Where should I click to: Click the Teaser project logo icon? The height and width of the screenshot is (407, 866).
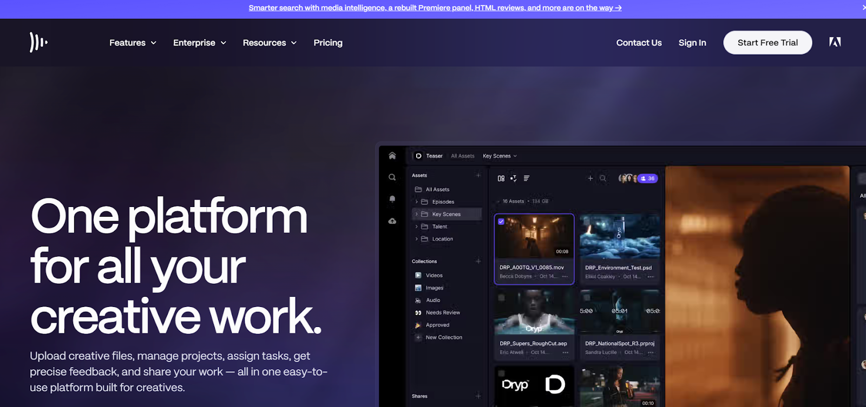418,156
